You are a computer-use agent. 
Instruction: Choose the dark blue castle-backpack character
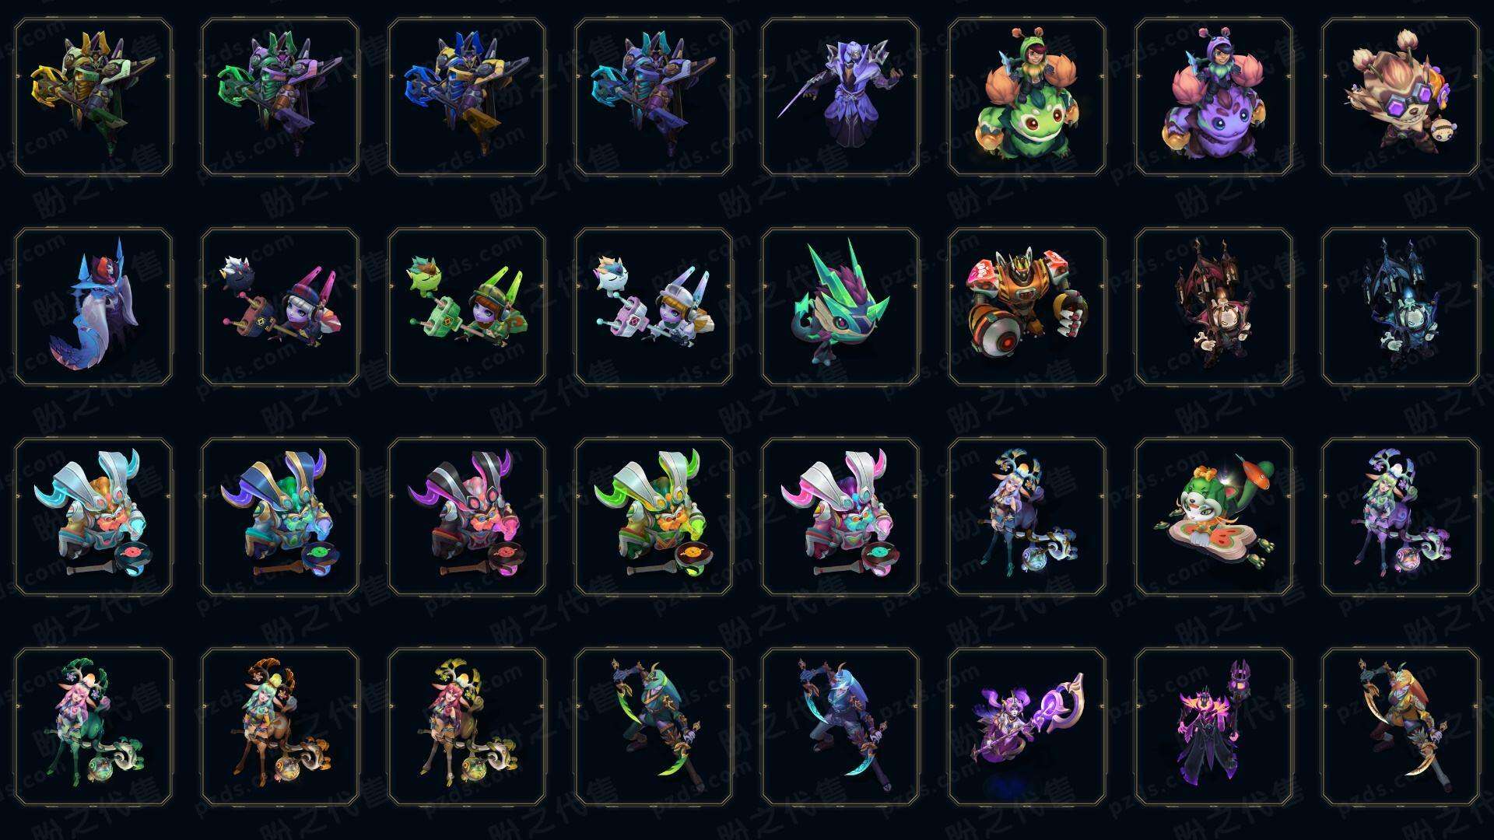(x=1401, y=306)
